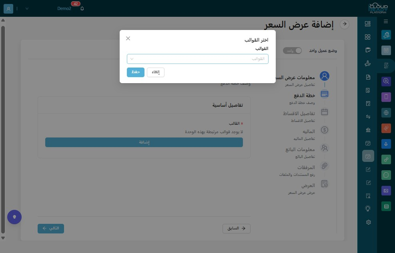Go to the خطة الدفع step
Screen dimensions: 395x253
pos(304,96)
